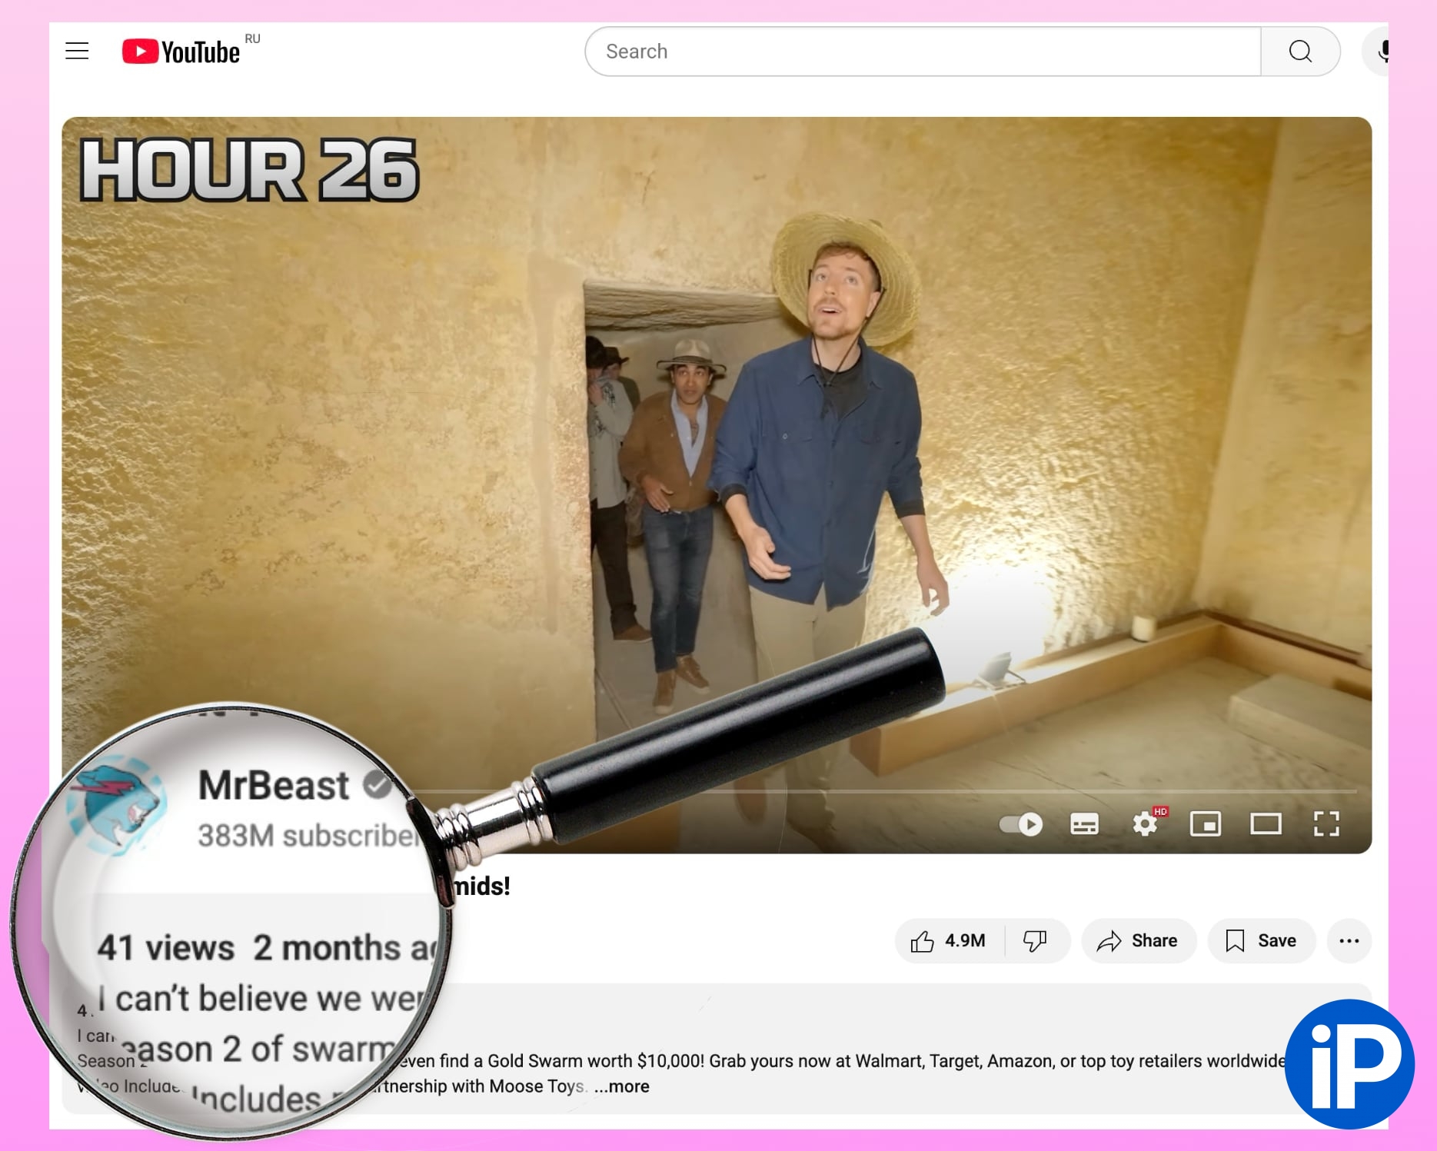Toggle subtitles/closed captions
Image resolution: width=1437 pixels, height=1151 pixels.
click(x=1084, y=824)
